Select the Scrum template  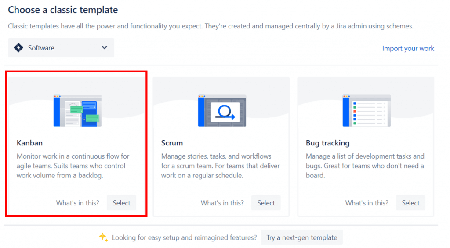266,203
